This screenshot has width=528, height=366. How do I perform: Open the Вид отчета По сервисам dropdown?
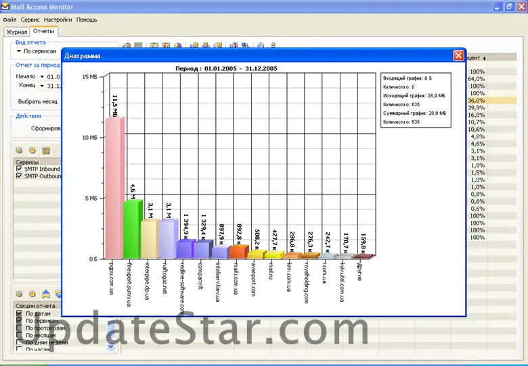pyautogui.click(x=19, y=51)
